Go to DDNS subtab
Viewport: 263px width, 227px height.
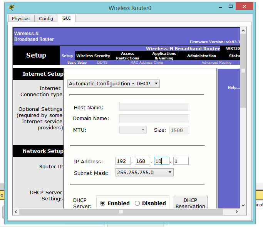[102, 63]
